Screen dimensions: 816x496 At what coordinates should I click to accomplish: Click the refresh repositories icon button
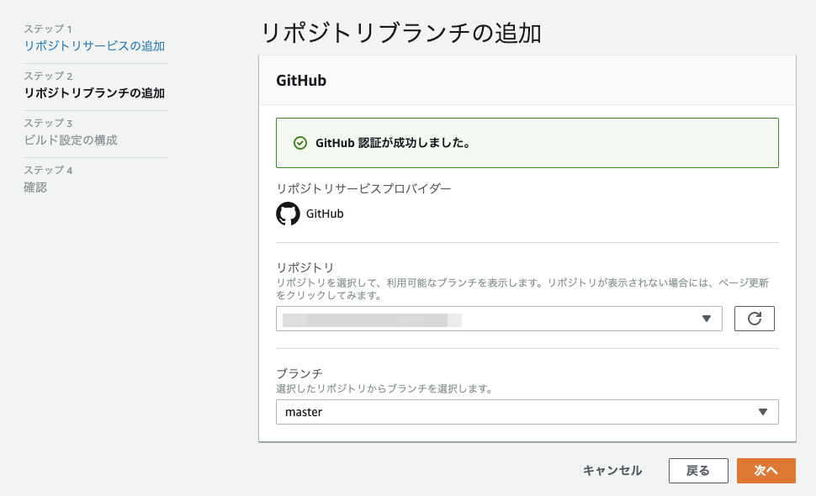point(754,318)
